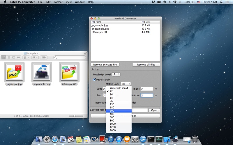
Task: Switch Finder window to Cover Flow view
Action: [x=18, y=57]
